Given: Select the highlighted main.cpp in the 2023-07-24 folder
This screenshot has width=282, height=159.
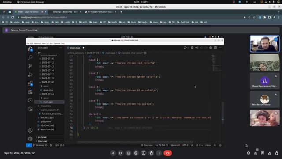Looking at the screenshot, I should coord(48,102).
